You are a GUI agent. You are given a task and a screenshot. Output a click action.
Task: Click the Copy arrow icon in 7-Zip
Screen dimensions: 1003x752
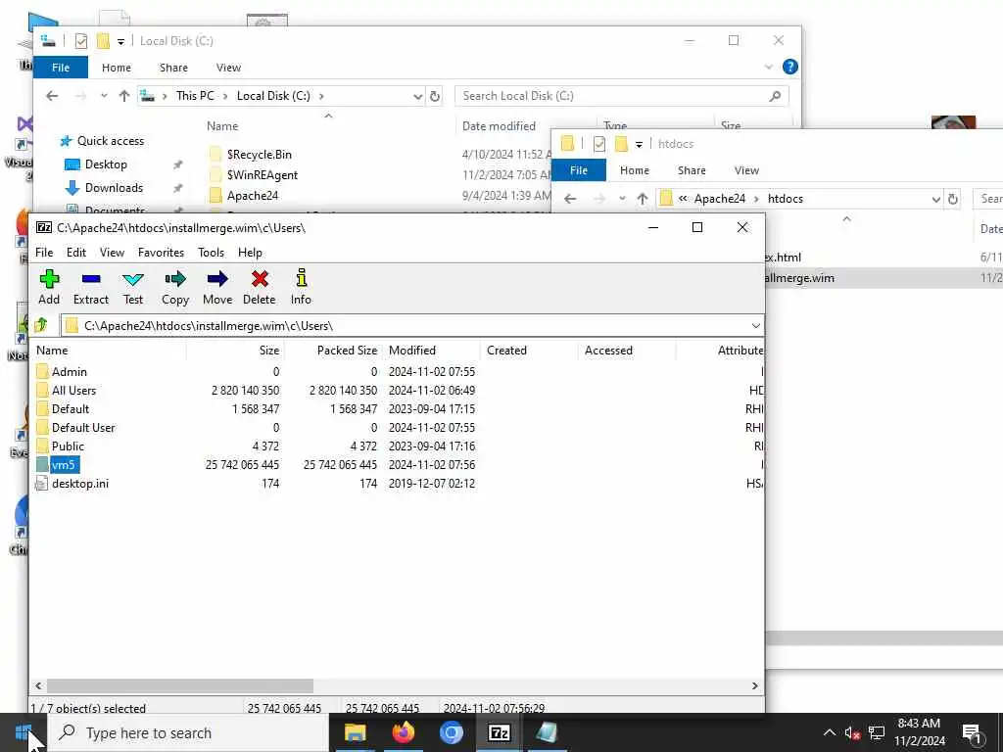[174, 279]
